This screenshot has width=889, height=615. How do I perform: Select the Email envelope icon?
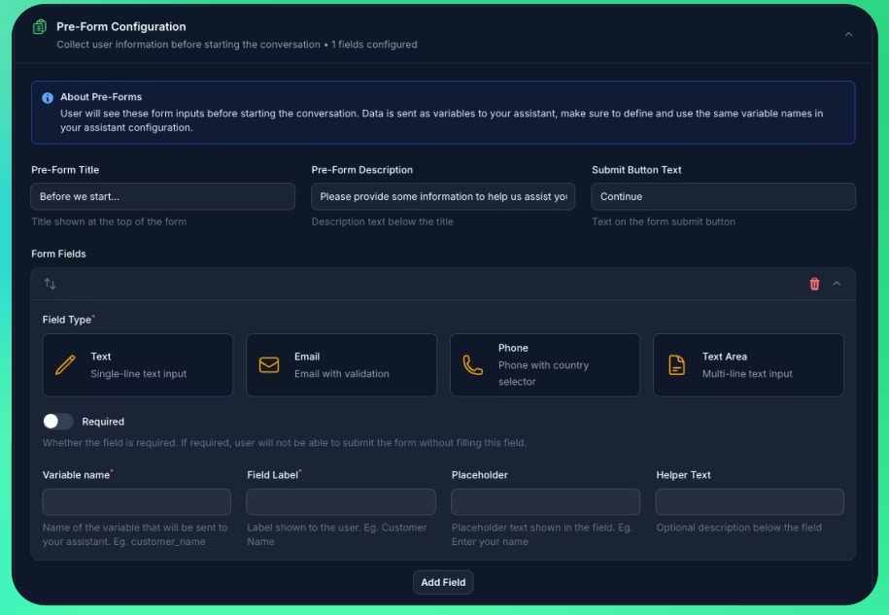[x=268, y=362]
